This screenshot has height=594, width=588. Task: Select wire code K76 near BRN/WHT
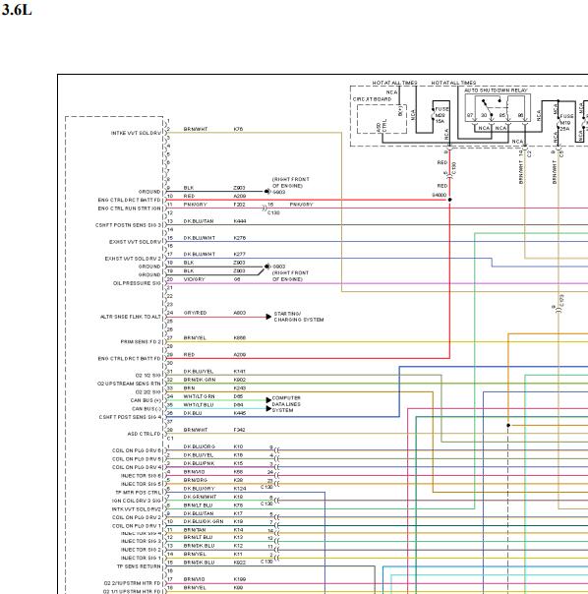[238, 129]
